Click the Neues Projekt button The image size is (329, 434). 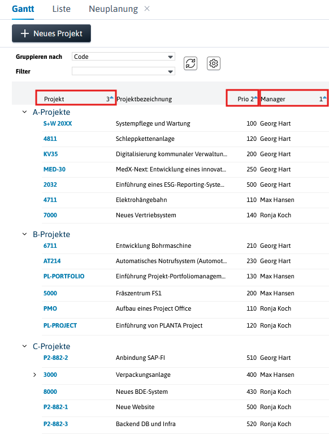51,33
